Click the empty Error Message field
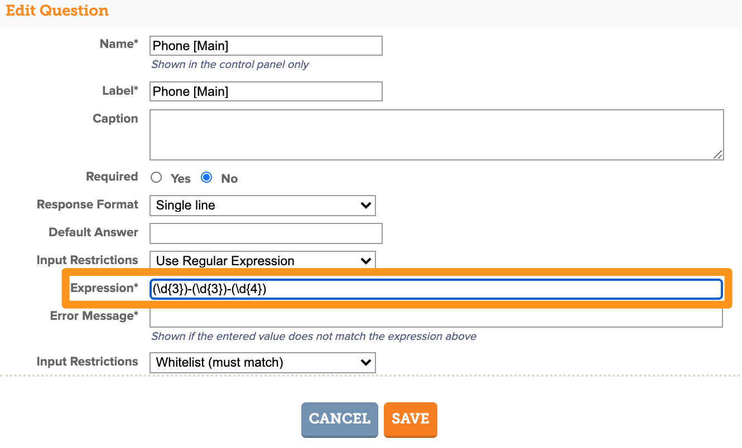 point(436,317)
